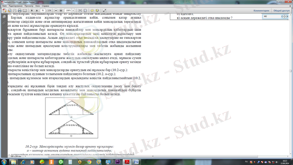The height and width of the screenshot is (165, 293).
Task: Click the RU language indicator in the tray
Action: [246, 162]
